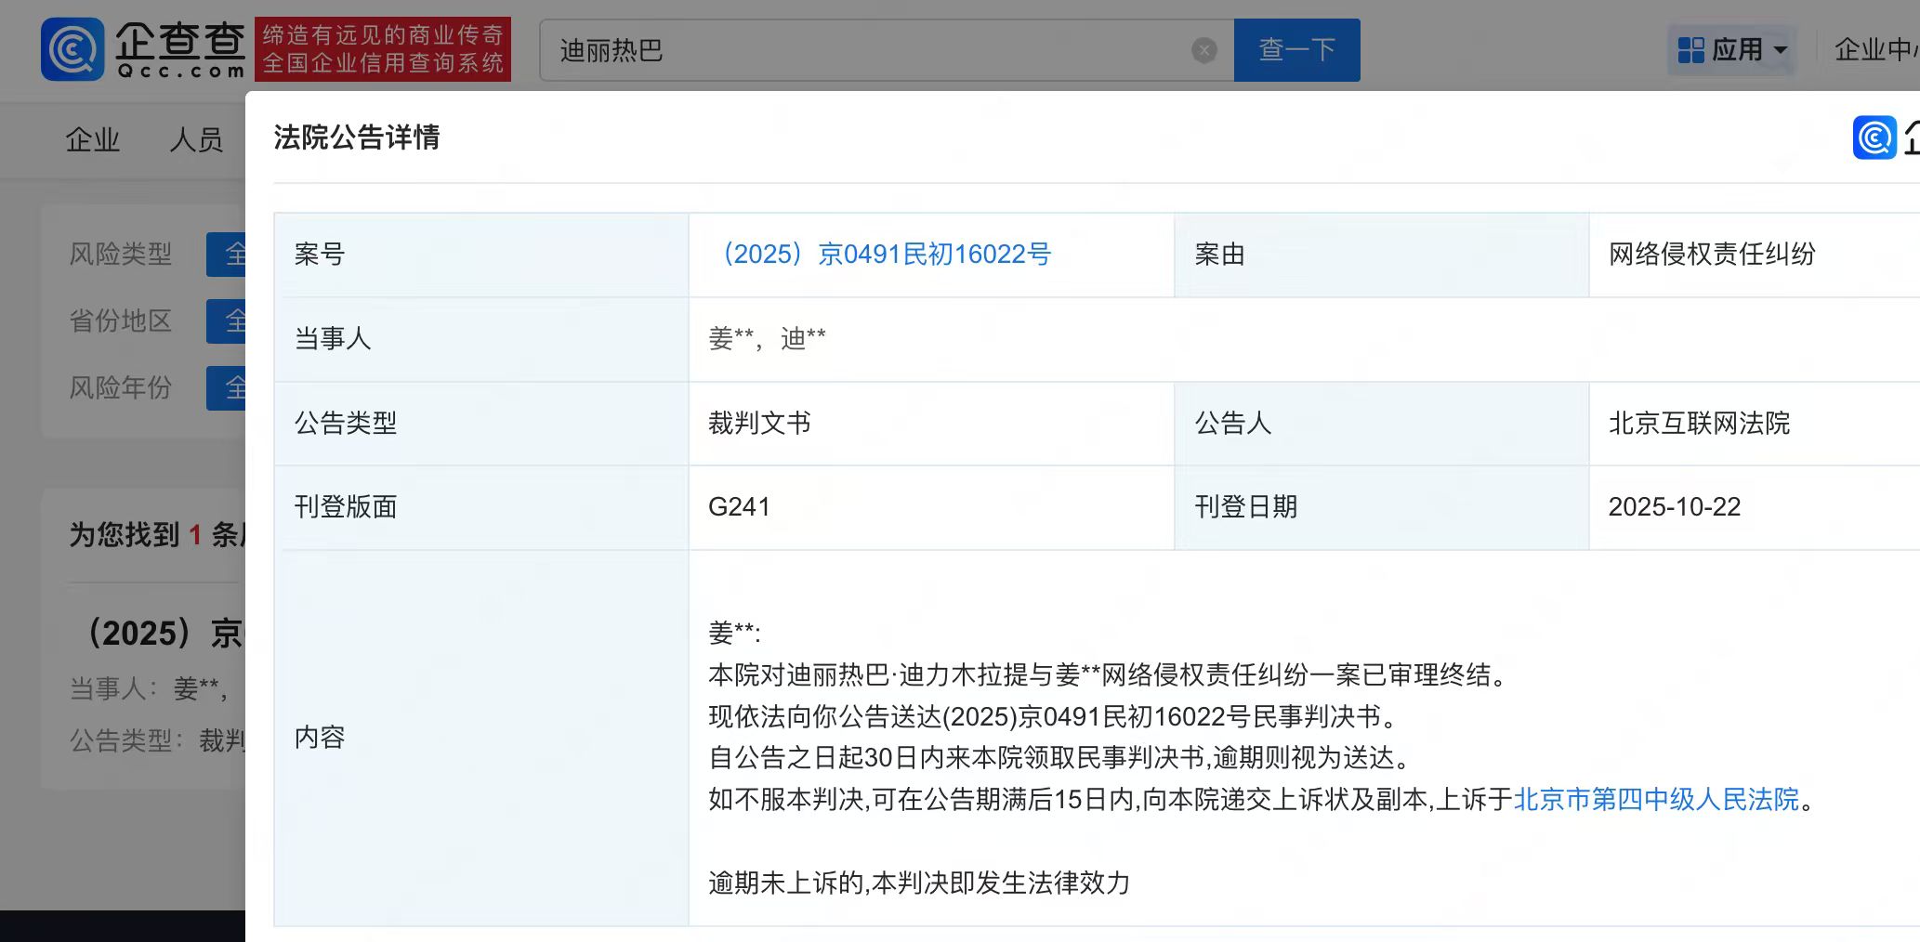This screenshot has height=942, width=1920.
Task: Click the red slogan banner beside logo
Action: (x=382, y=50)
